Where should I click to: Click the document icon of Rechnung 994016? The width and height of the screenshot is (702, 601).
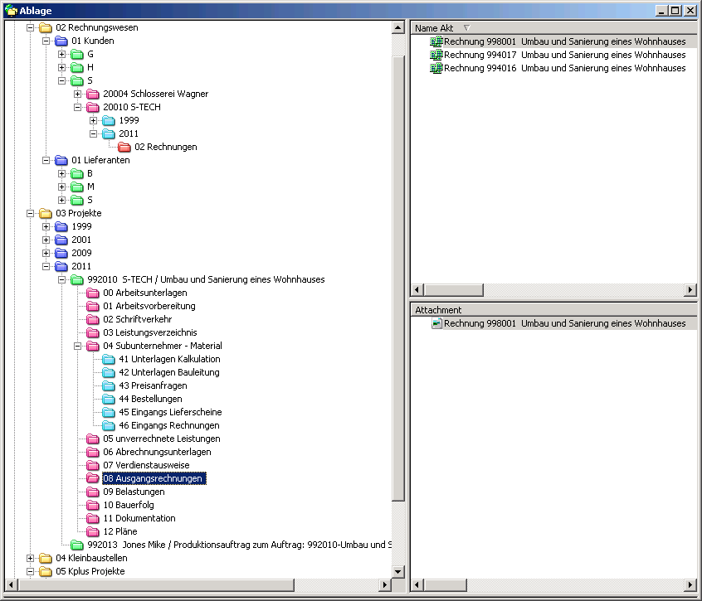coord(436,69)
